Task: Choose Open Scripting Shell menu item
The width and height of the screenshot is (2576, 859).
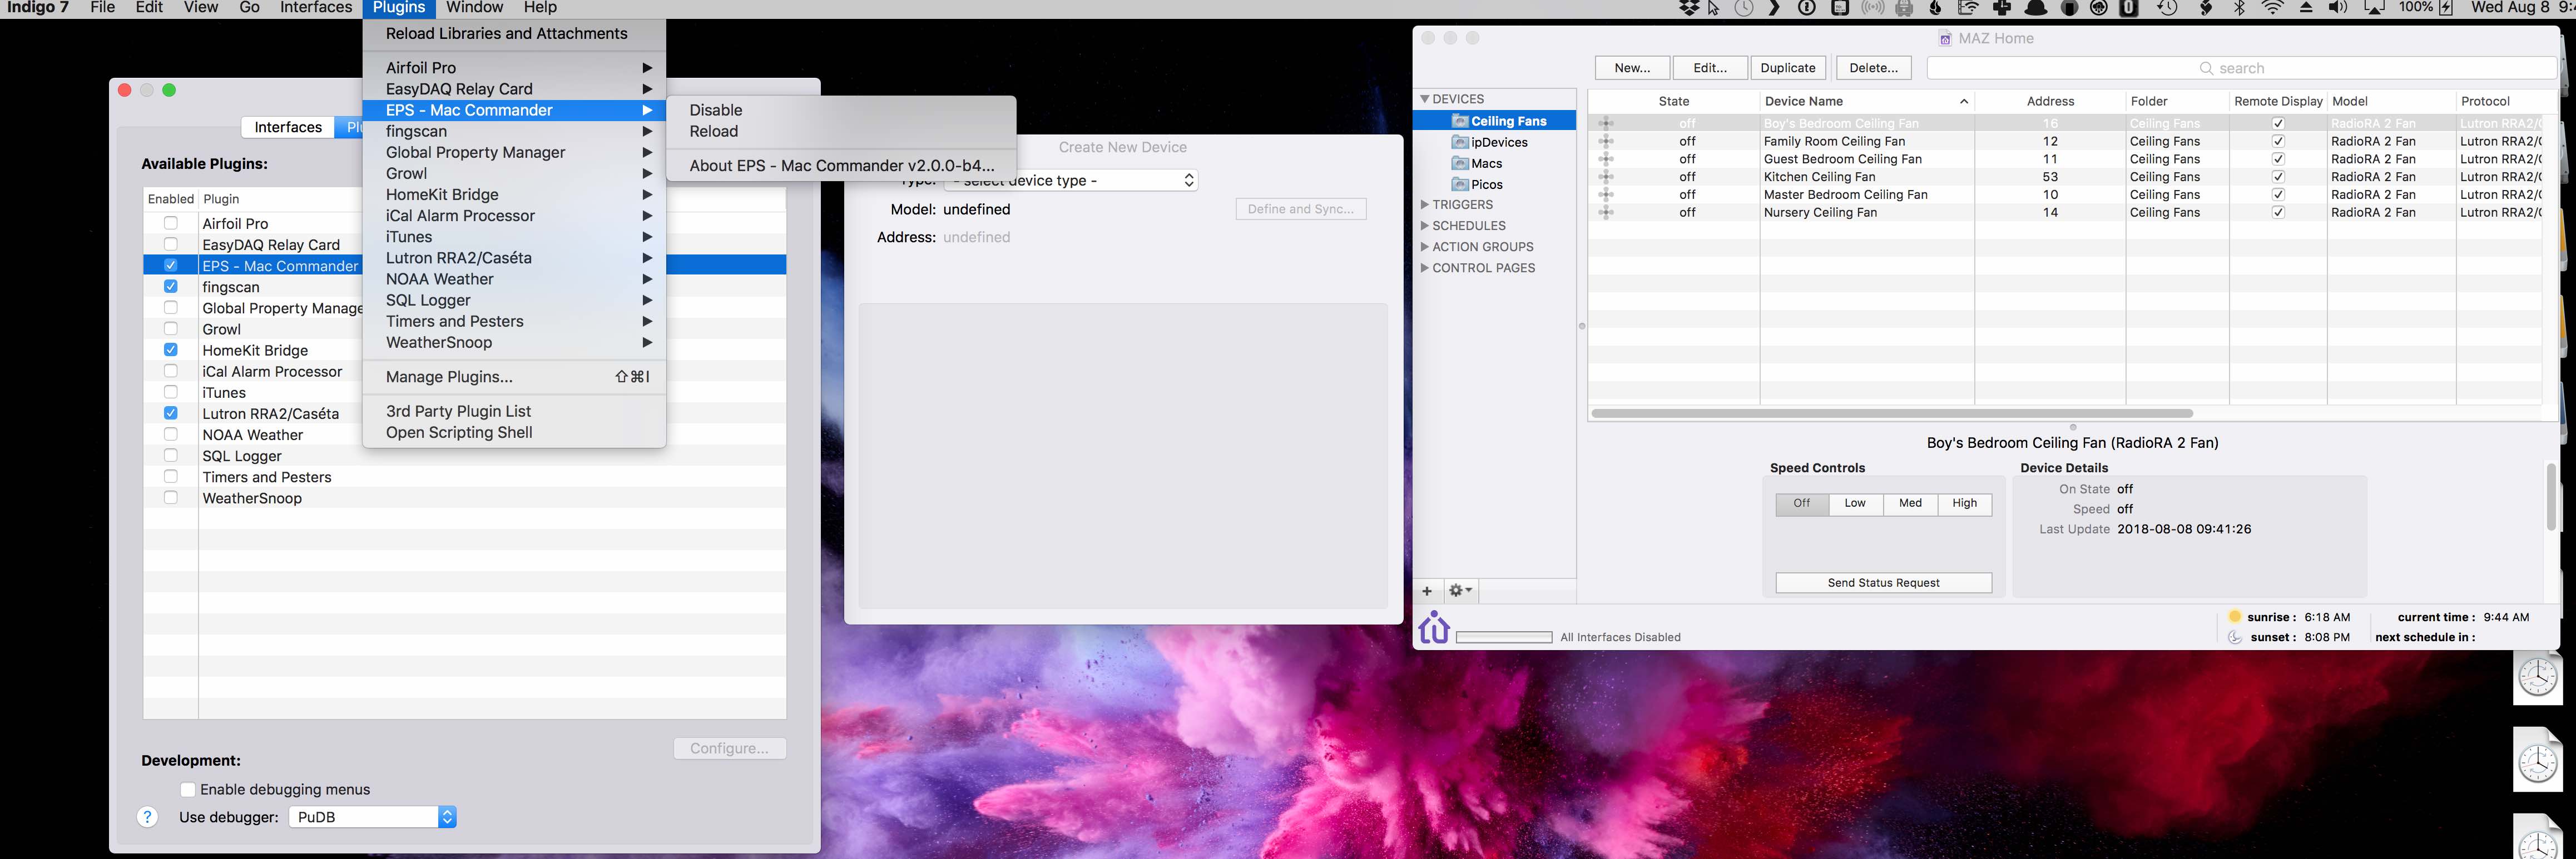Action: click(514, 432)
